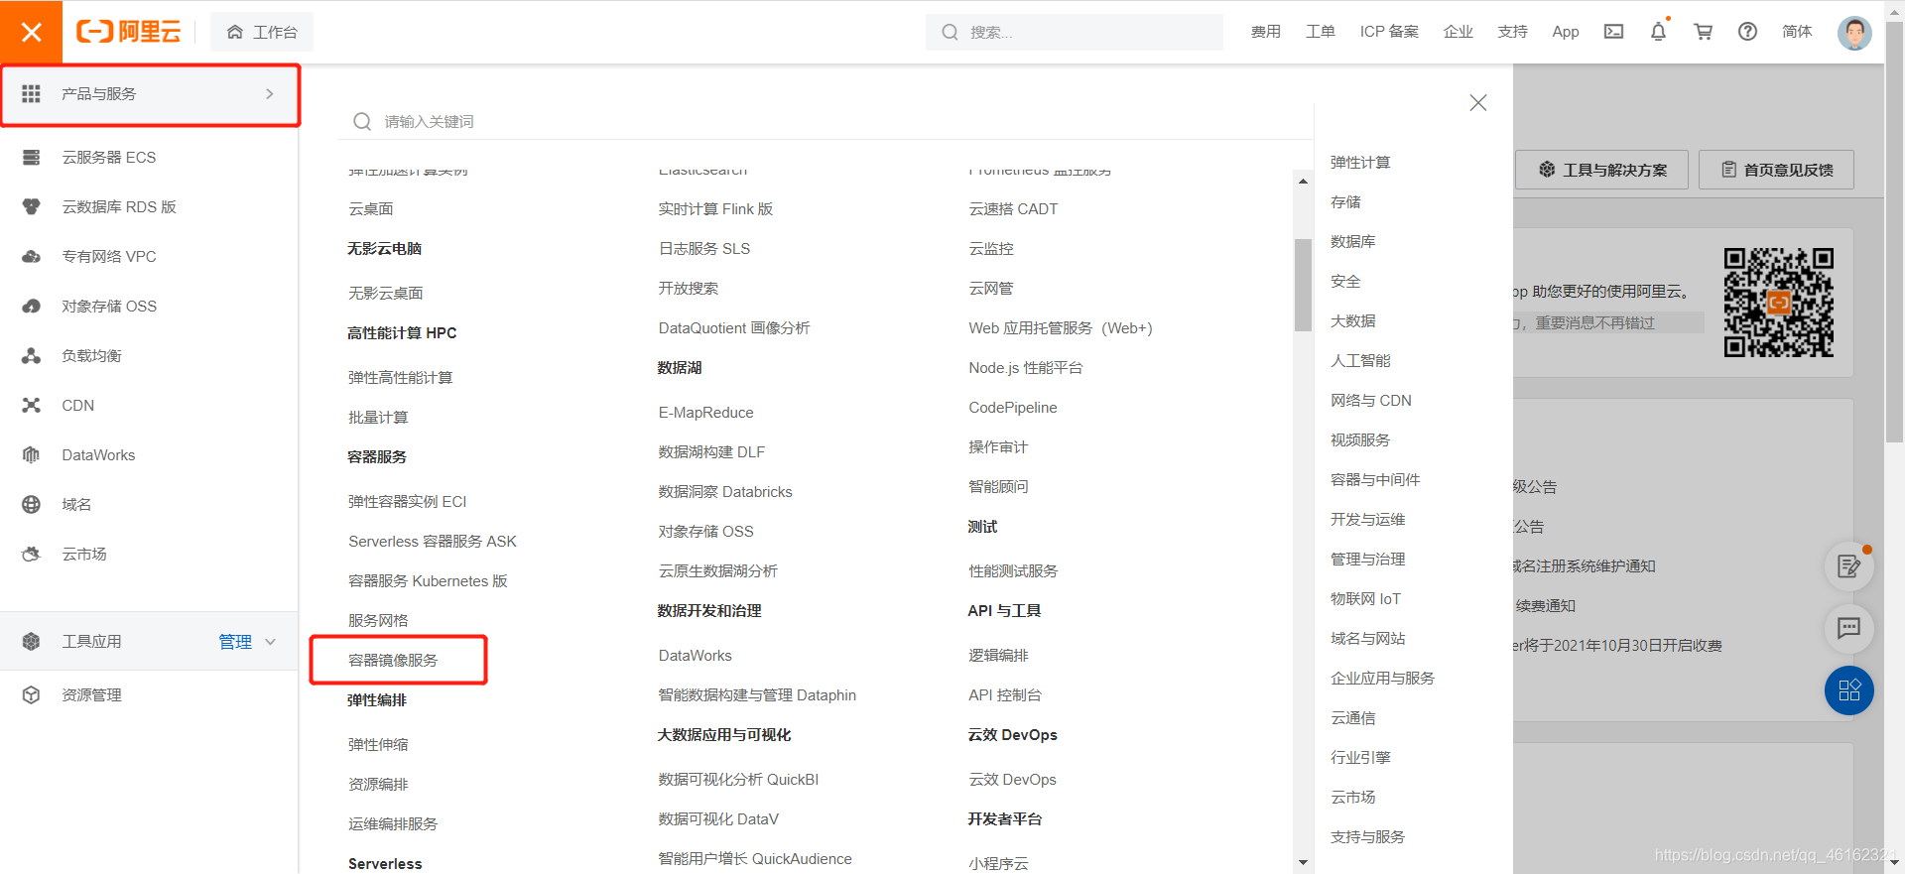Close the menu with orange X button
The height and width of the screenshot is (874, 1905).
31,32
